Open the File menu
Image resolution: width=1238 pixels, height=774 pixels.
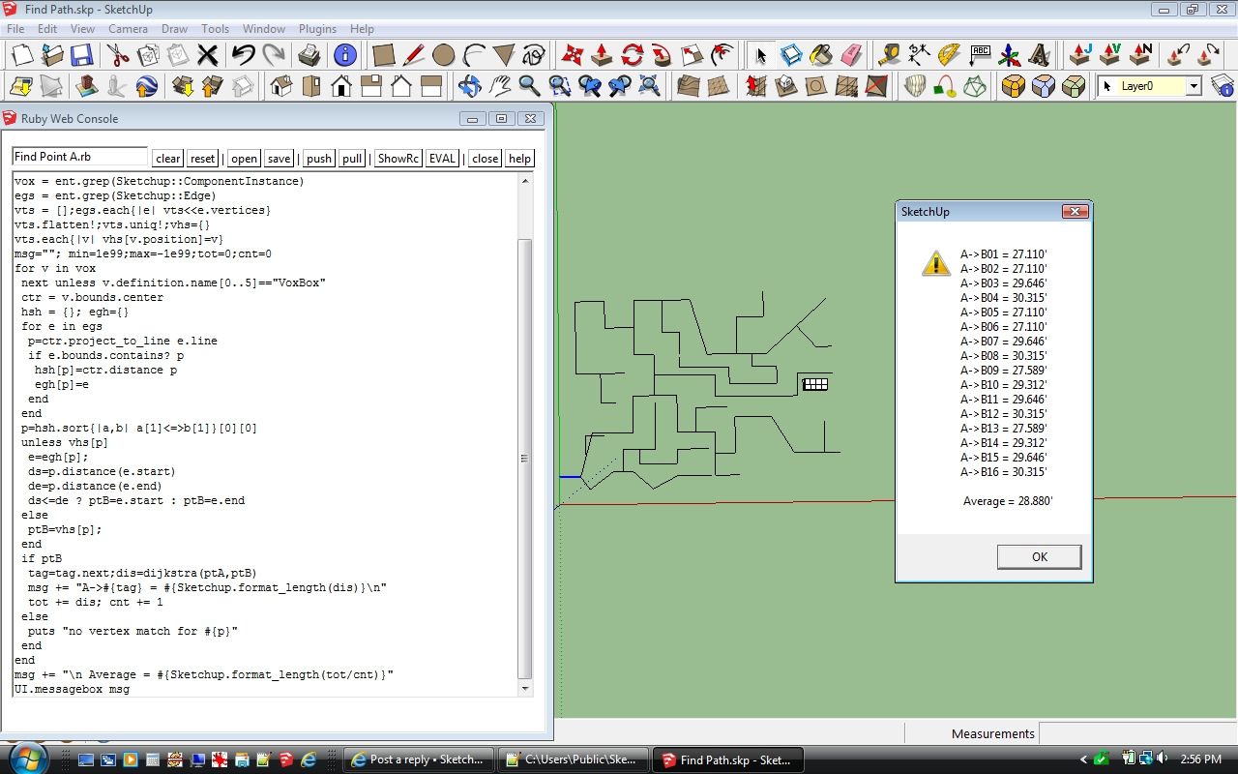[x=15, y=29]
